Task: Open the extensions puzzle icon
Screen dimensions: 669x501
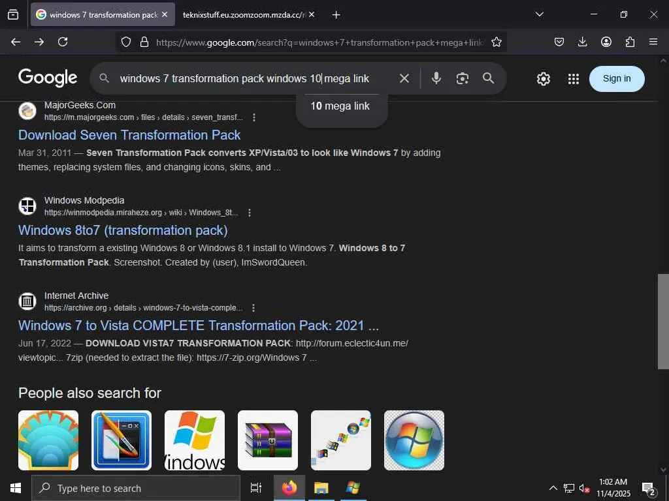Action: point(630,42)
